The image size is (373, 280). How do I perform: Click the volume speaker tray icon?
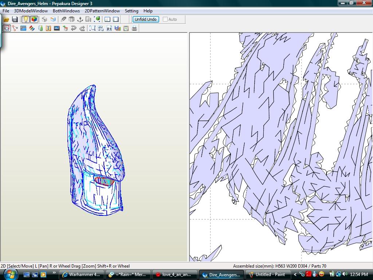pos(345,274)
